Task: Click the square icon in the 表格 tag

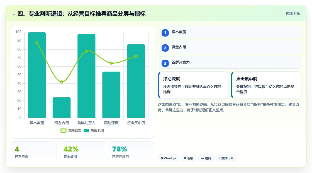Action: tap(185, 158)
